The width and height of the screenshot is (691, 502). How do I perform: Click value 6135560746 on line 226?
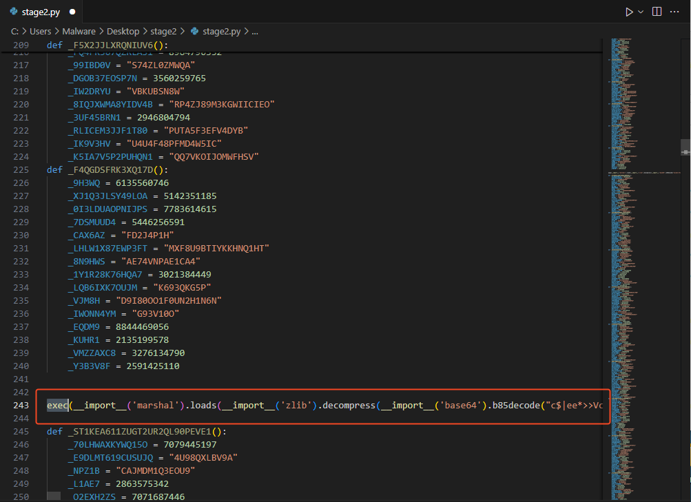point(142,182)
